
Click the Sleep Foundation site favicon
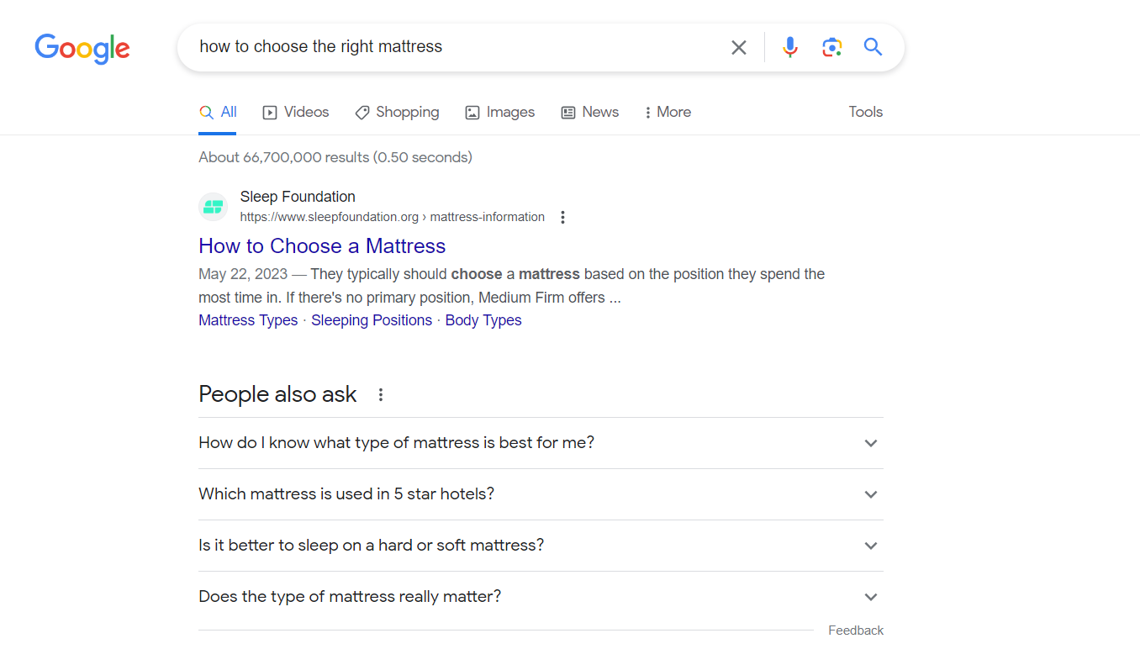pos(213,206)
